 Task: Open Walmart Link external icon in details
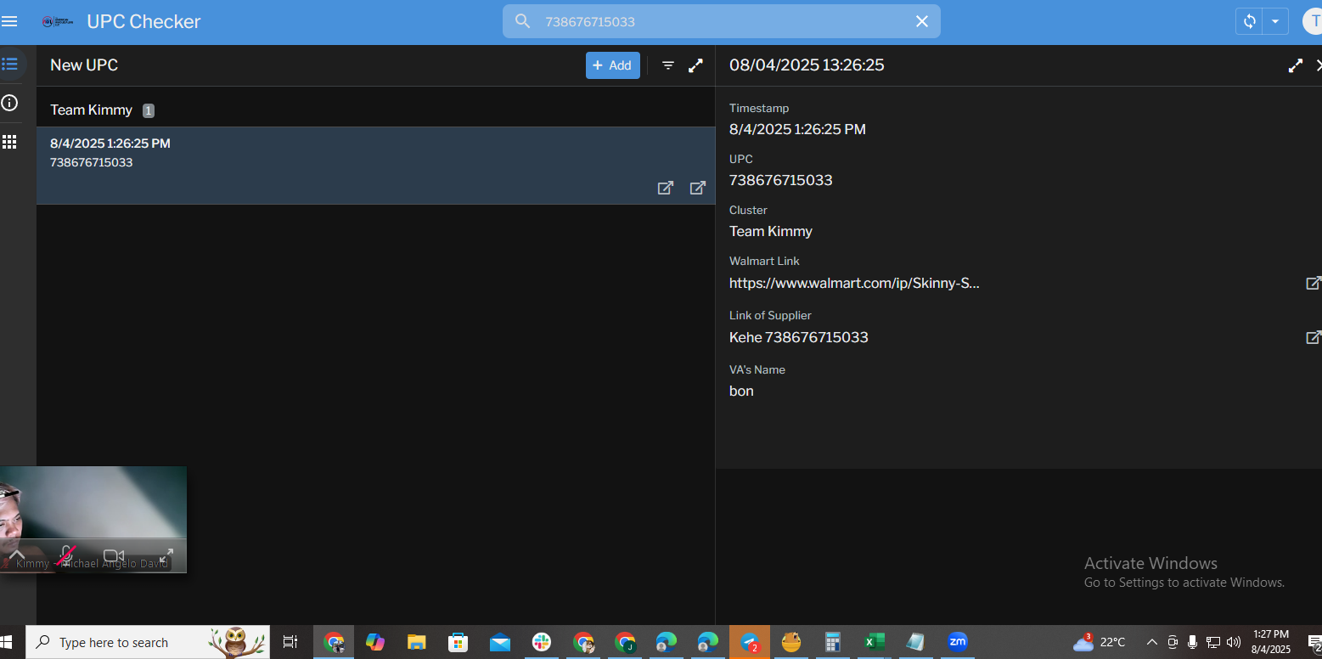(x=1313, y=284)
